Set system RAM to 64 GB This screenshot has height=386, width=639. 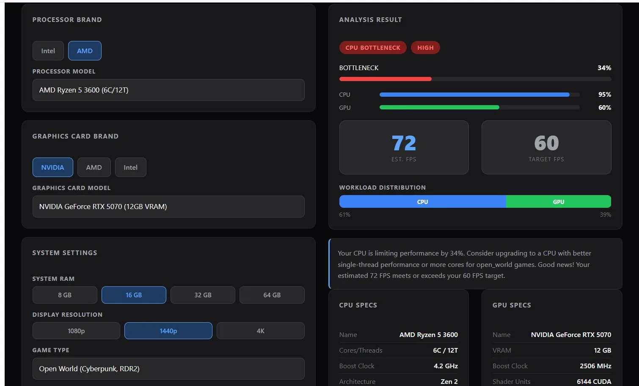tap(272, 295)
